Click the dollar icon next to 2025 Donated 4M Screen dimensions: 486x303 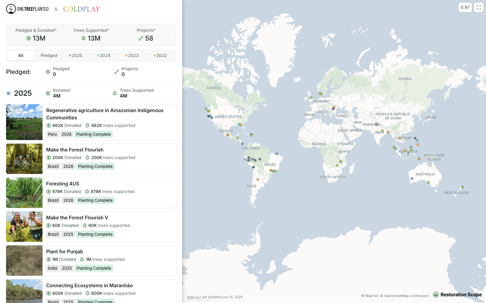pyautogui.click(x=48, y=93)
